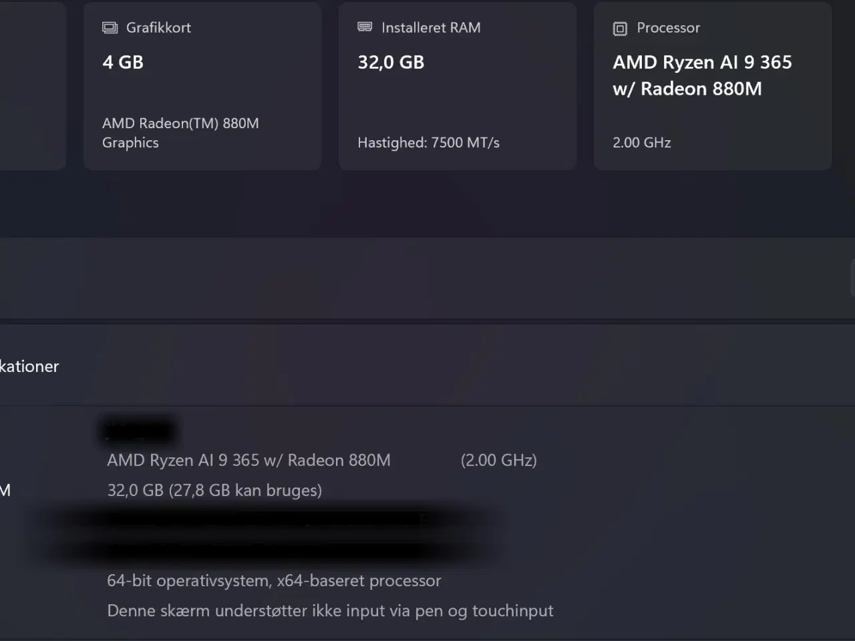Open the Installeret RAM details card
The width and height of the screenshot is (855, 641).
457,85
